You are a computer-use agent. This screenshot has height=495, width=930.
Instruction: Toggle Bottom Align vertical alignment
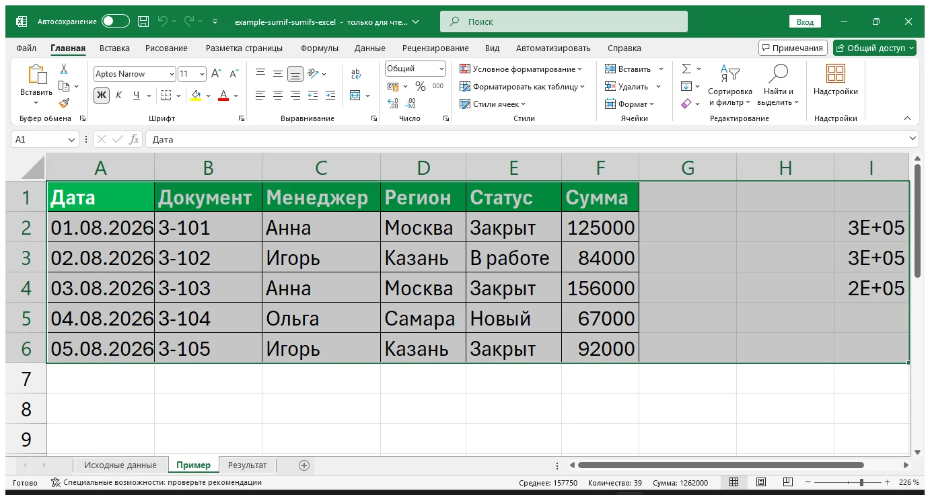coord(295,74)
